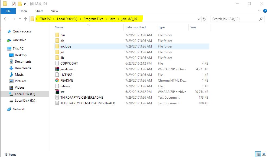Switch to the View ribbon tab
Screen dimensions: 267x157
coord(54,11)
